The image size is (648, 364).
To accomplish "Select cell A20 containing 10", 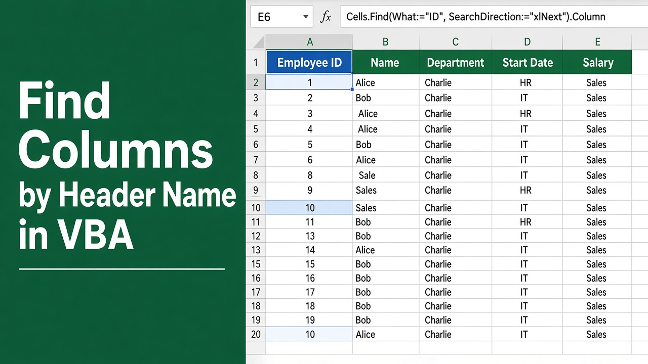I will pos(309,334).
